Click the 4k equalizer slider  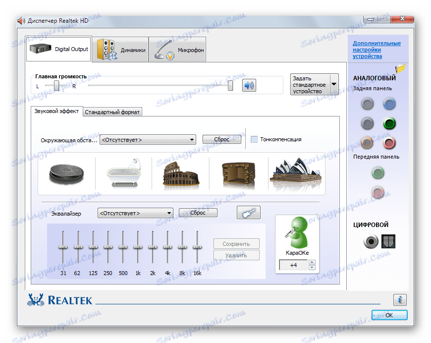167,247
